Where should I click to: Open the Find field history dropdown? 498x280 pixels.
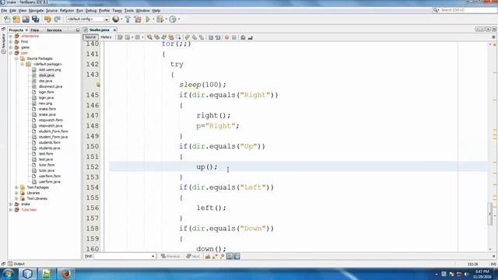[x=153, y=256]
